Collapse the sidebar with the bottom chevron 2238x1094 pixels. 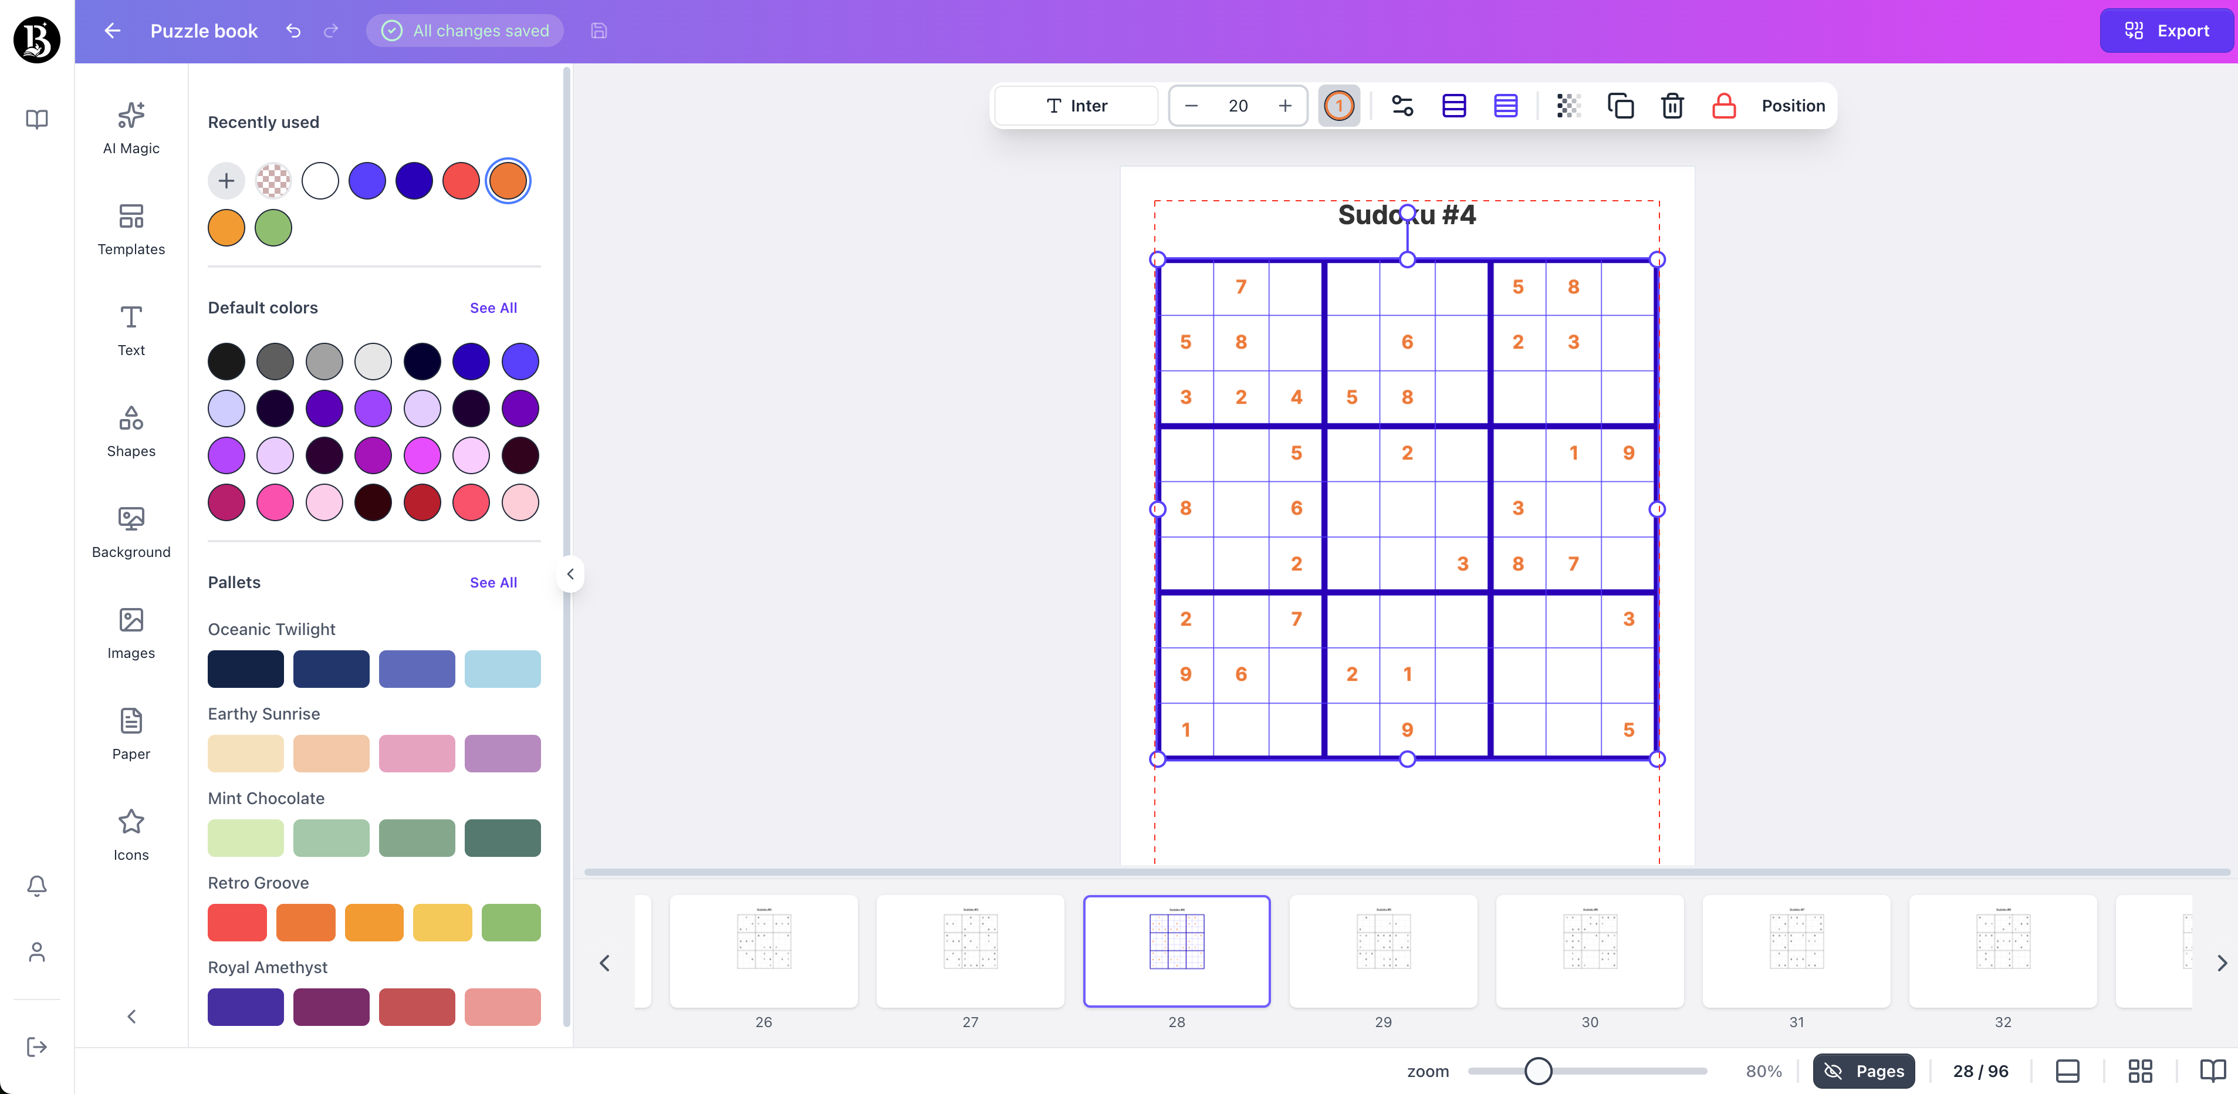(x=130, y=1016)
